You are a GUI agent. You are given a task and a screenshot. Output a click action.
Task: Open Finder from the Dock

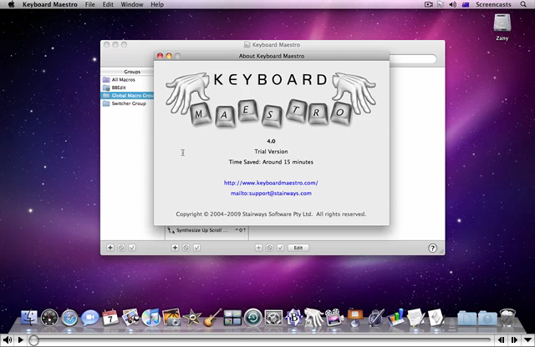[29, 318]
